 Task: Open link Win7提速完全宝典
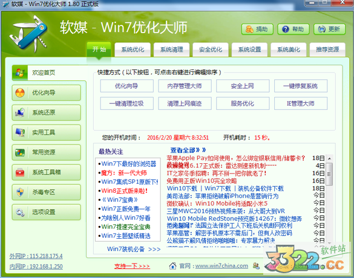(x=126, y=227)
